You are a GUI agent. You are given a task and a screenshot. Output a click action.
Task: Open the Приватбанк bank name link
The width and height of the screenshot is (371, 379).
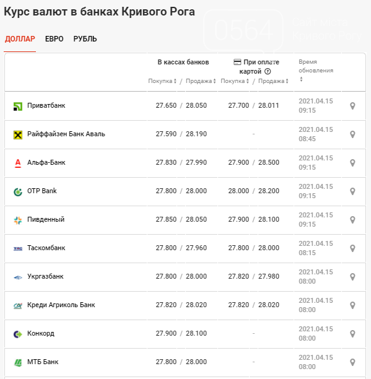click(46, 106)
